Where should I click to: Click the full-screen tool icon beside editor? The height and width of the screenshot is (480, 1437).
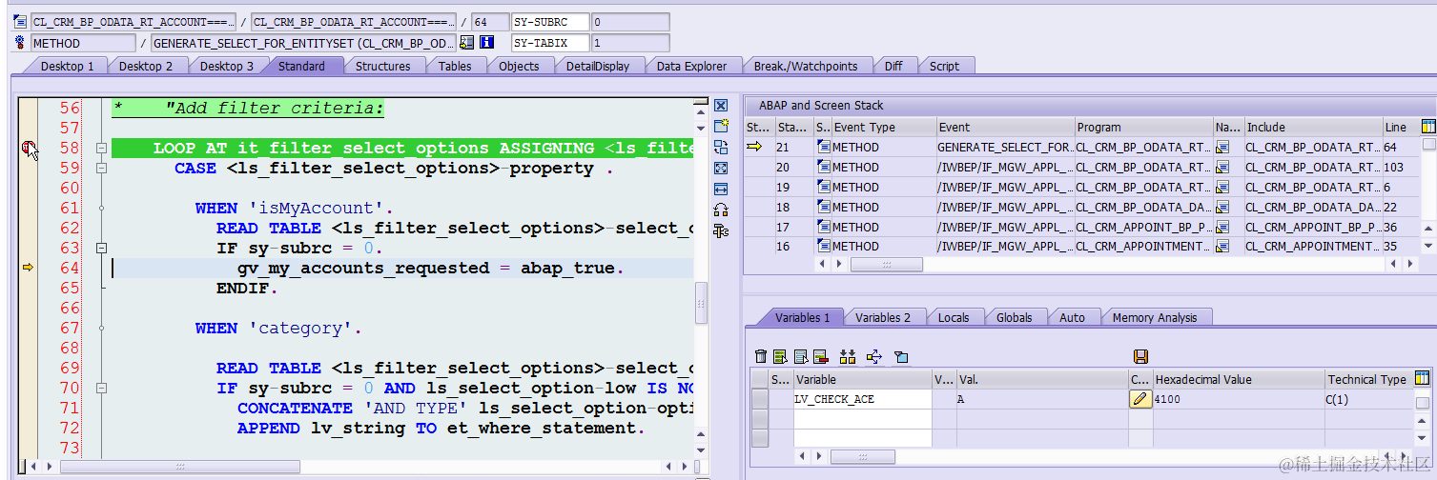click(x=721, y=168)
